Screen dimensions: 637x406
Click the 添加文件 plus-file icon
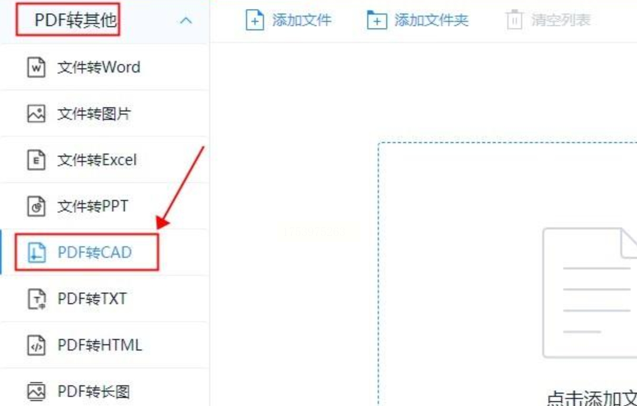pos(255,21)
